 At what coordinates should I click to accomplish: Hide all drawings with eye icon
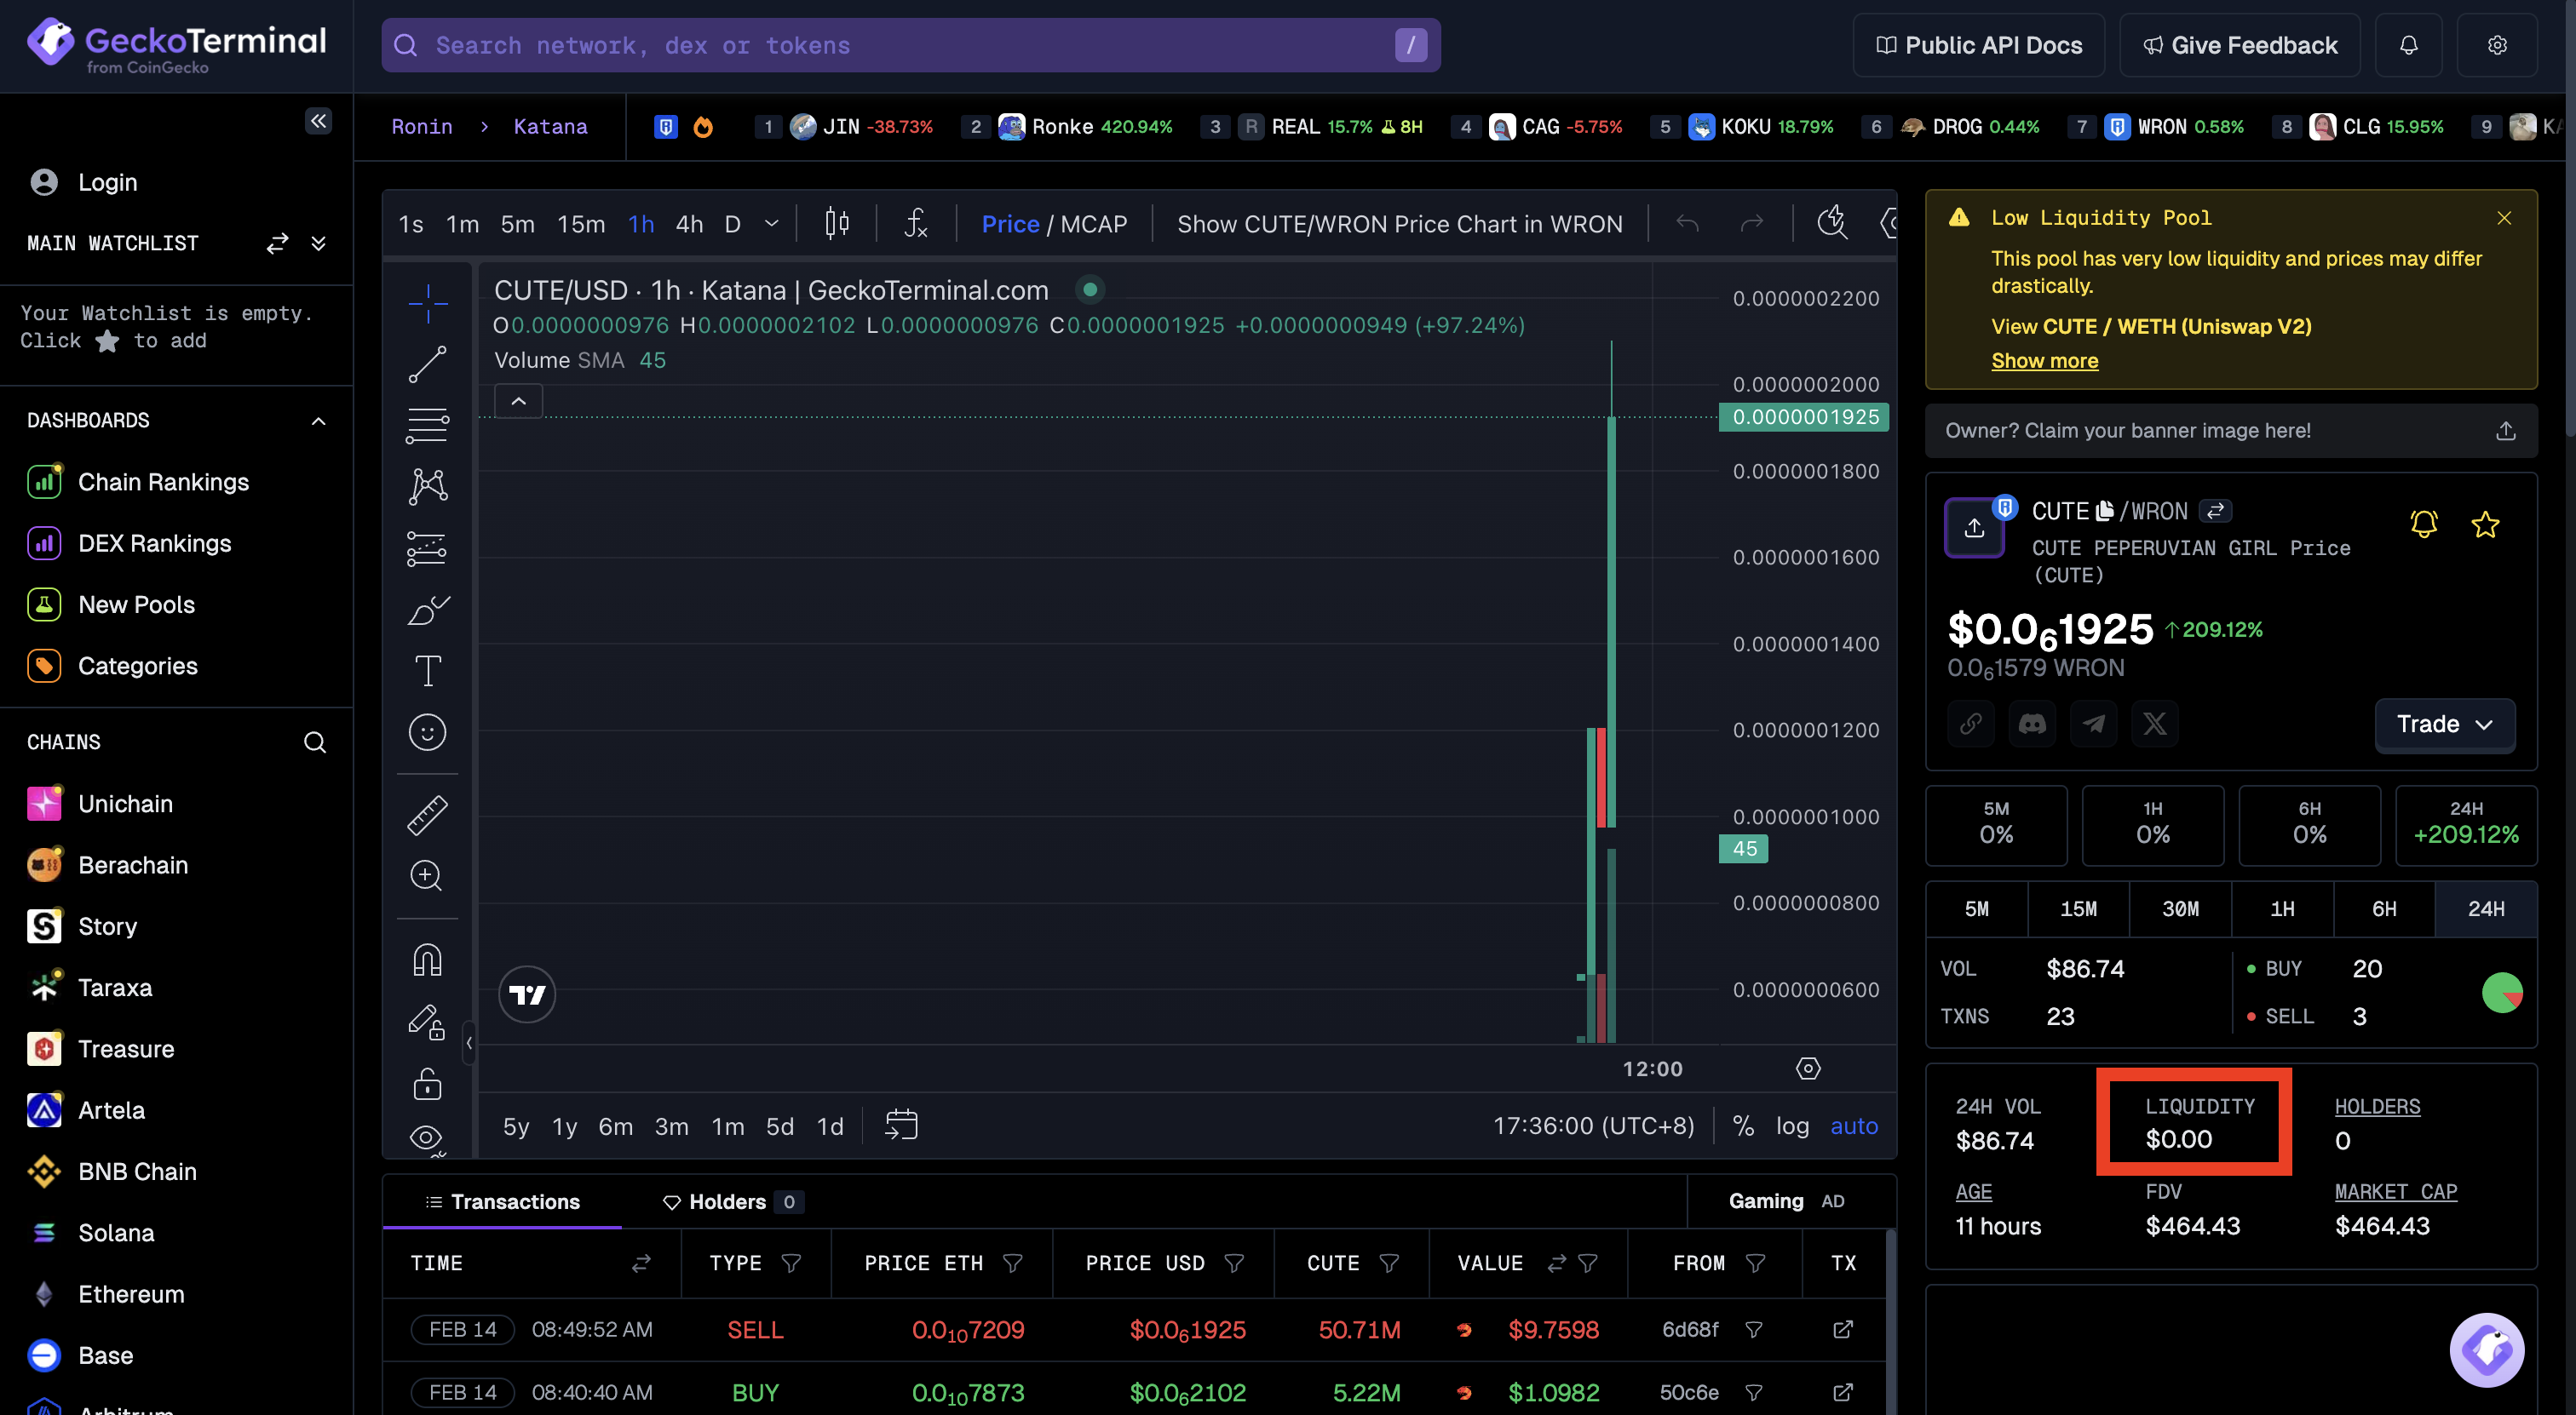(x=427, y=1138)
